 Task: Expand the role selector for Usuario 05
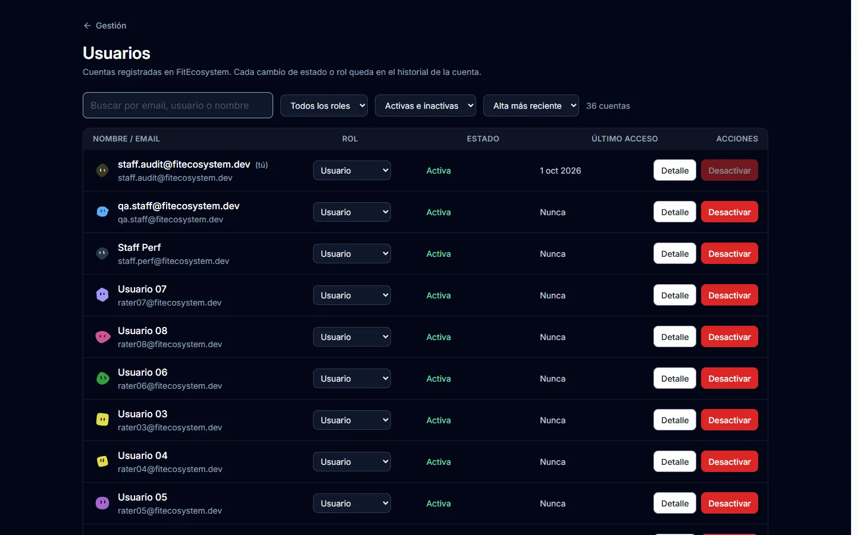click(352, 503)
